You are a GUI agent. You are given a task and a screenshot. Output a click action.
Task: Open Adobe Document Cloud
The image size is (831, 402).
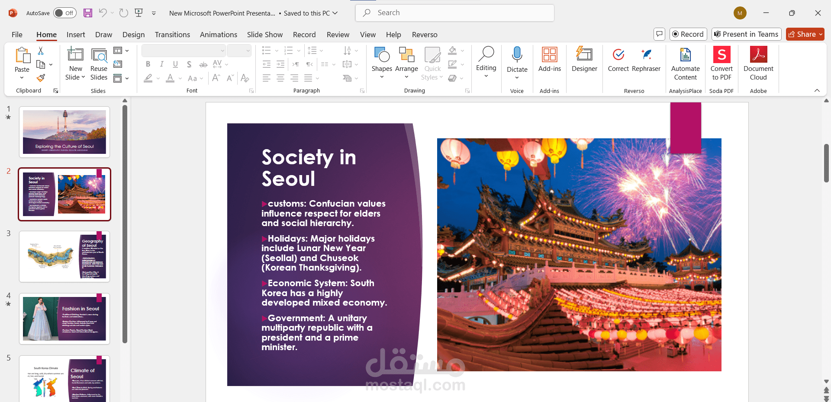point(758,64)
